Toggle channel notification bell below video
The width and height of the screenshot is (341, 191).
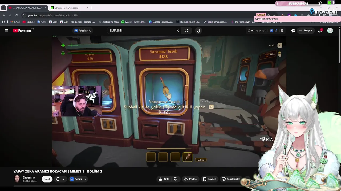(58, 179)
